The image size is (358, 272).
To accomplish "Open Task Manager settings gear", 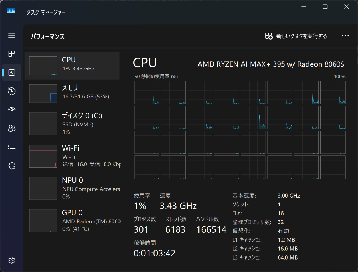I will pyautogui.click(x=12, y=260).
